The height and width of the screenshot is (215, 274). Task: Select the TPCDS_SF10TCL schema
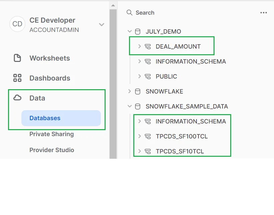179,151
